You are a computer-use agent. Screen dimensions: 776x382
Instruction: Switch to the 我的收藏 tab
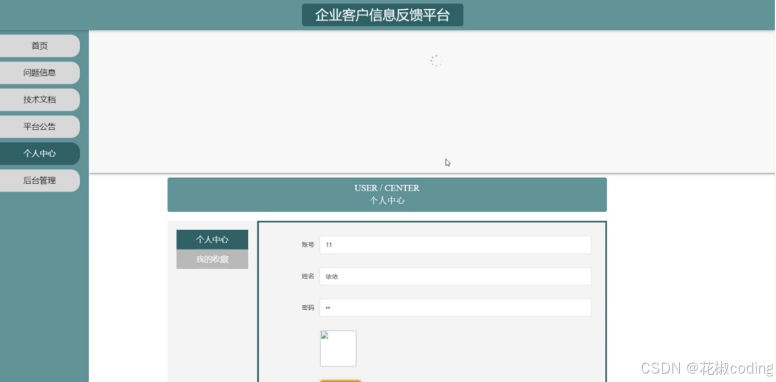[x=212, y=259]
